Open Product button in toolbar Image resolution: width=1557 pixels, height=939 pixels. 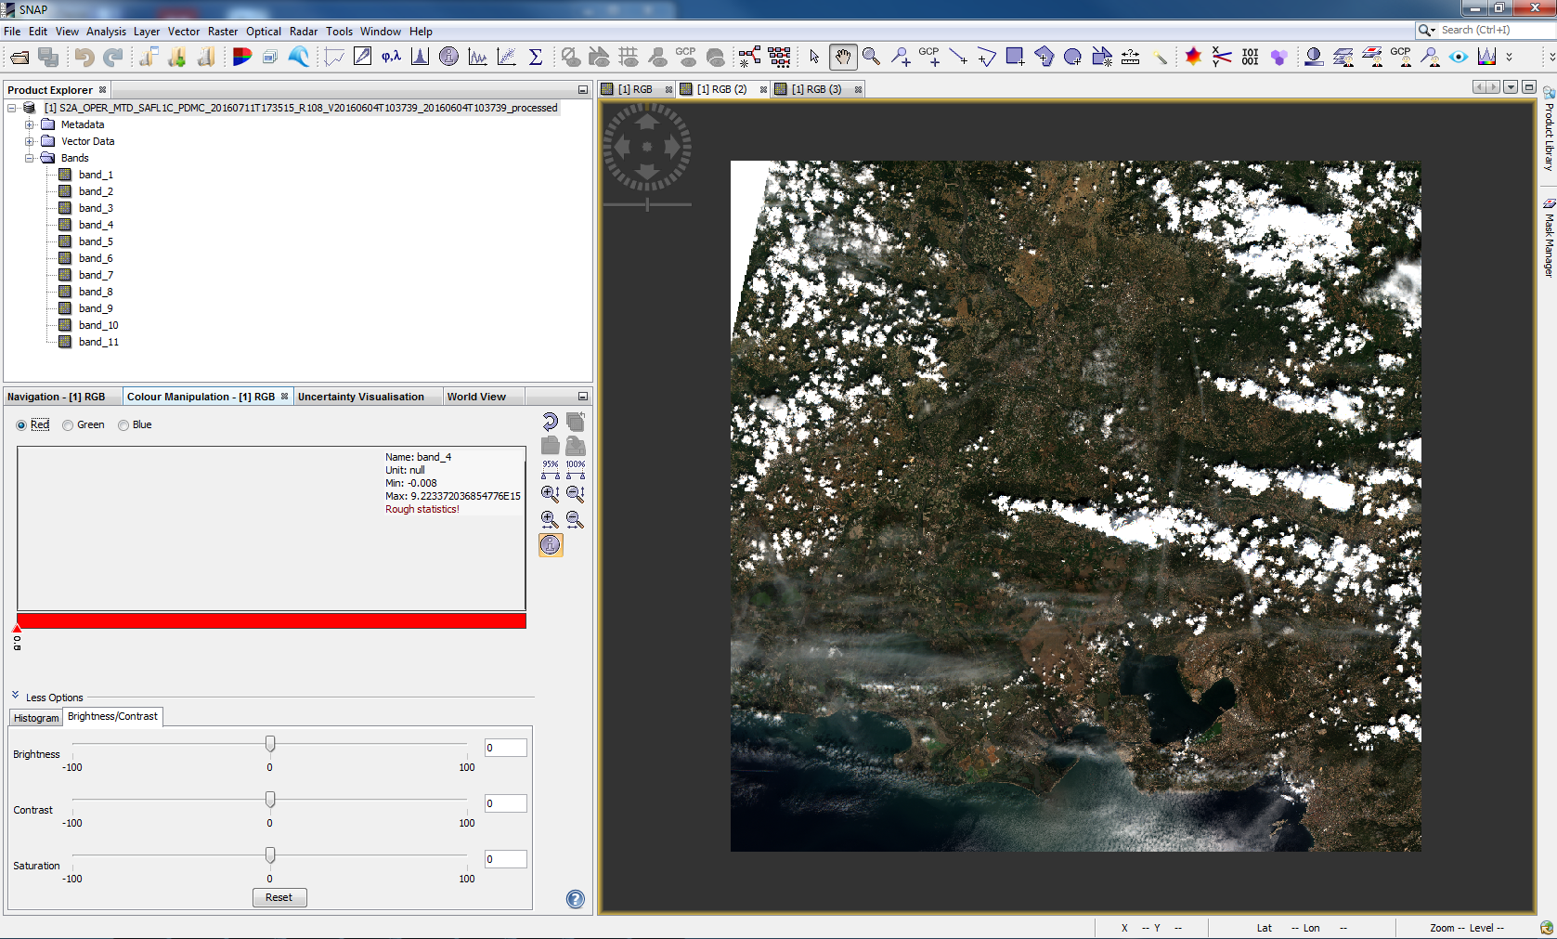pos(19,58)
